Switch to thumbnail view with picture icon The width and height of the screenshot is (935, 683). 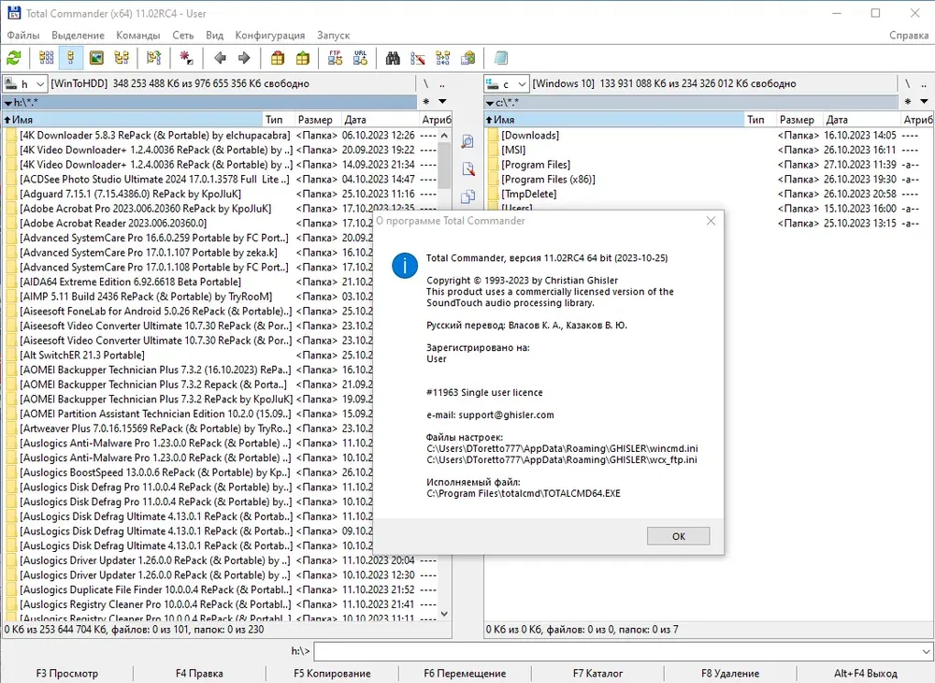pos(96,58)
